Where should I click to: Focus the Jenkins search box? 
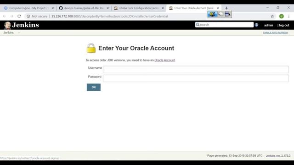point(224,25)
